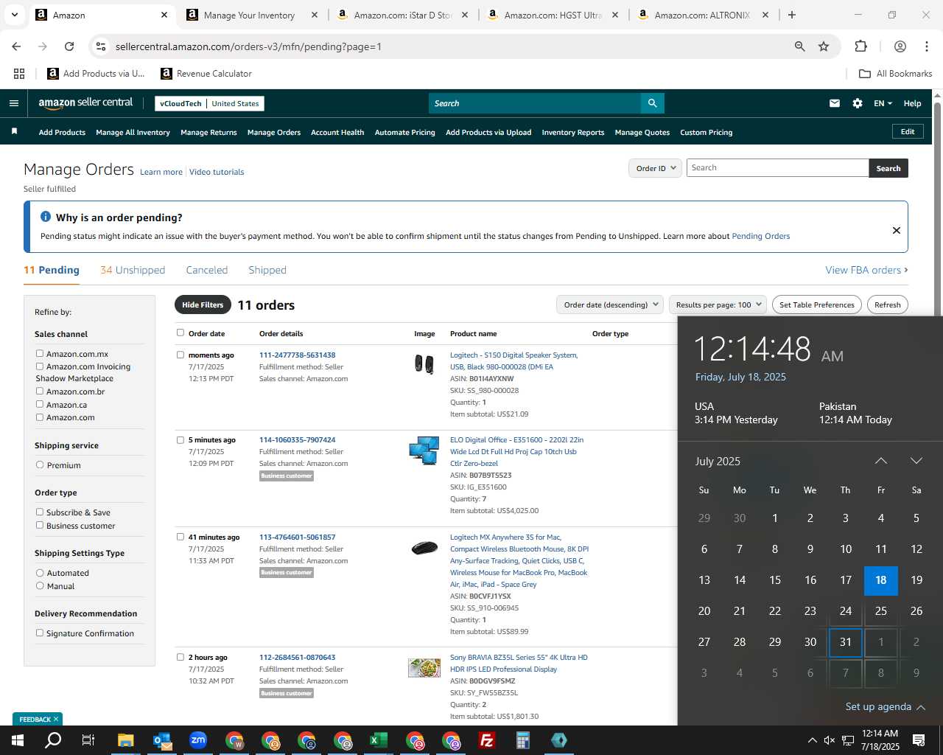Go to next month in the calendar
The image size is (943, 755).
pyautogui.click(x=916, y=461)
